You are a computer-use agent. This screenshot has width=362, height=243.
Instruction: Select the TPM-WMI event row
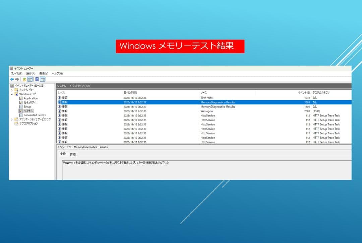tap(168, 98)
